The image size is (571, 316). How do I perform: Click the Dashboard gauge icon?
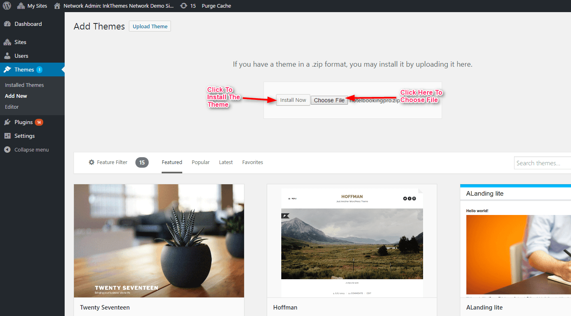pyautogui.click(x=7, y=24)
